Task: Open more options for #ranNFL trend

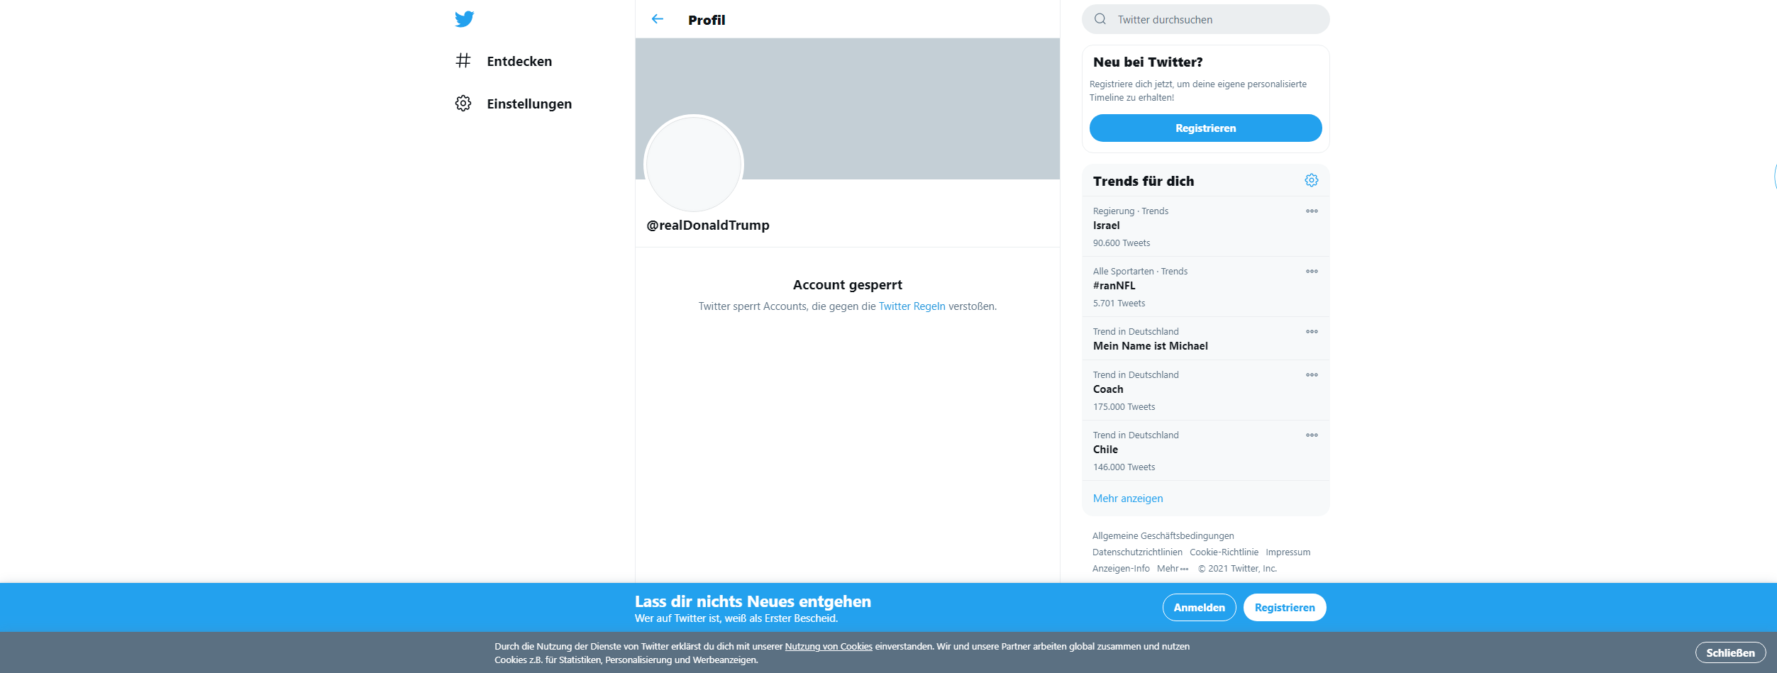Action: coord(1312,272)
